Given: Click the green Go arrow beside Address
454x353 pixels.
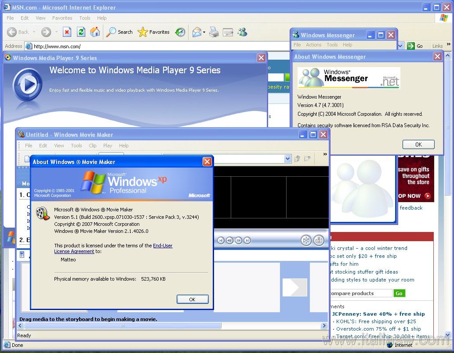Looking at the screenshot, I should [410, 46].
